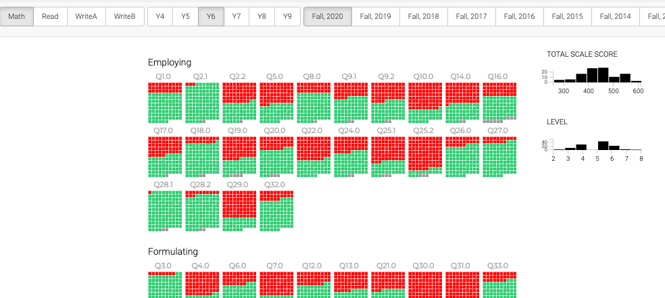The width and height of the screenshot is (665, 298).
Task: Select the Fall, 2014 term tab
Action: click(615, 16)
